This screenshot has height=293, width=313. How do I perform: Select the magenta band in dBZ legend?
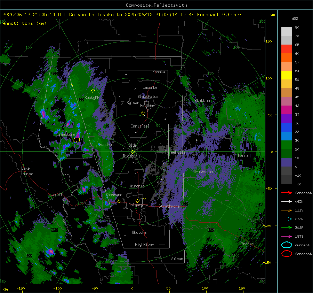287,110
